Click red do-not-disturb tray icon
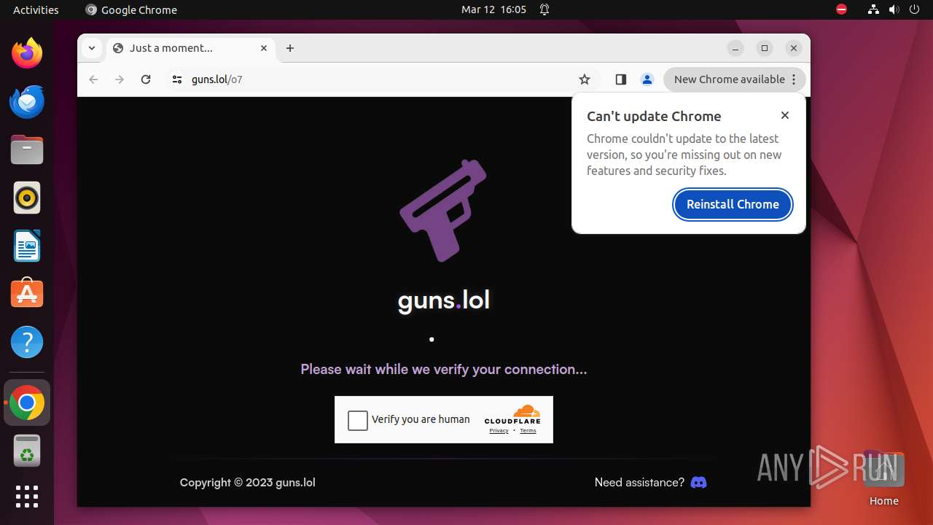 tap(841, 9)
